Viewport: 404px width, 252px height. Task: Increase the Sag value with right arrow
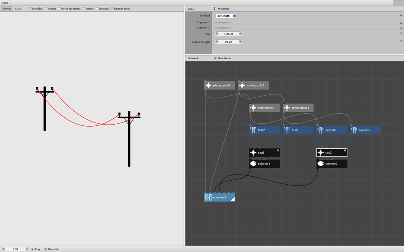pyautogui.click(x=240, y=34)
